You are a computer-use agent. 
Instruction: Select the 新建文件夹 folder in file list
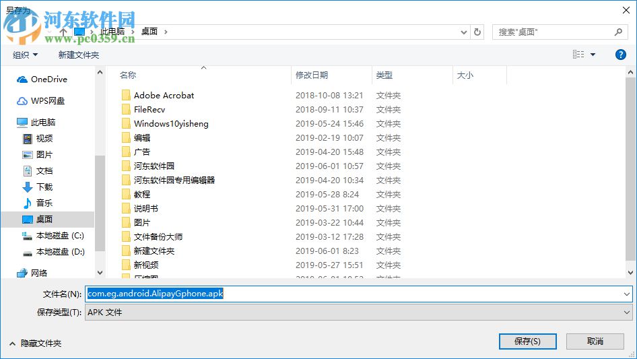tap(154, 251)
